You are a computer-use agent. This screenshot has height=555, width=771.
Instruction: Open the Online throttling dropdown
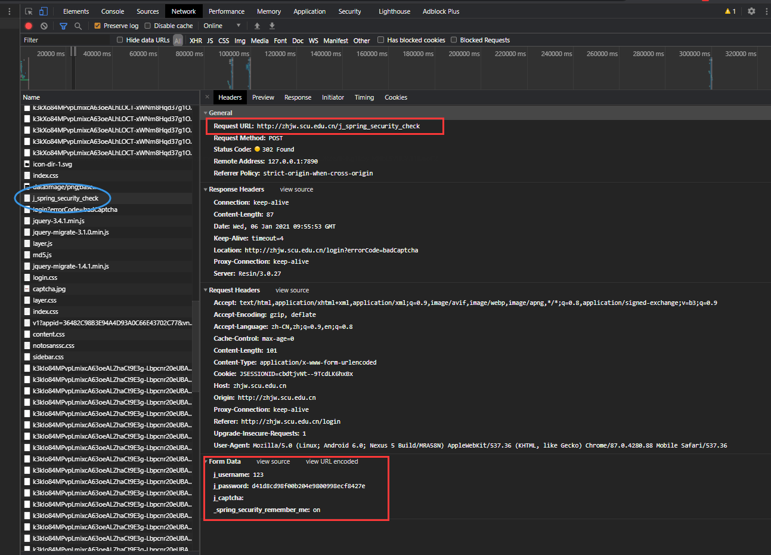click(x=222, y=26)
